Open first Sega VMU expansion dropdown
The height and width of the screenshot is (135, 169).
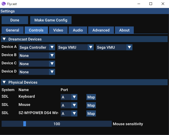(75, 47)
